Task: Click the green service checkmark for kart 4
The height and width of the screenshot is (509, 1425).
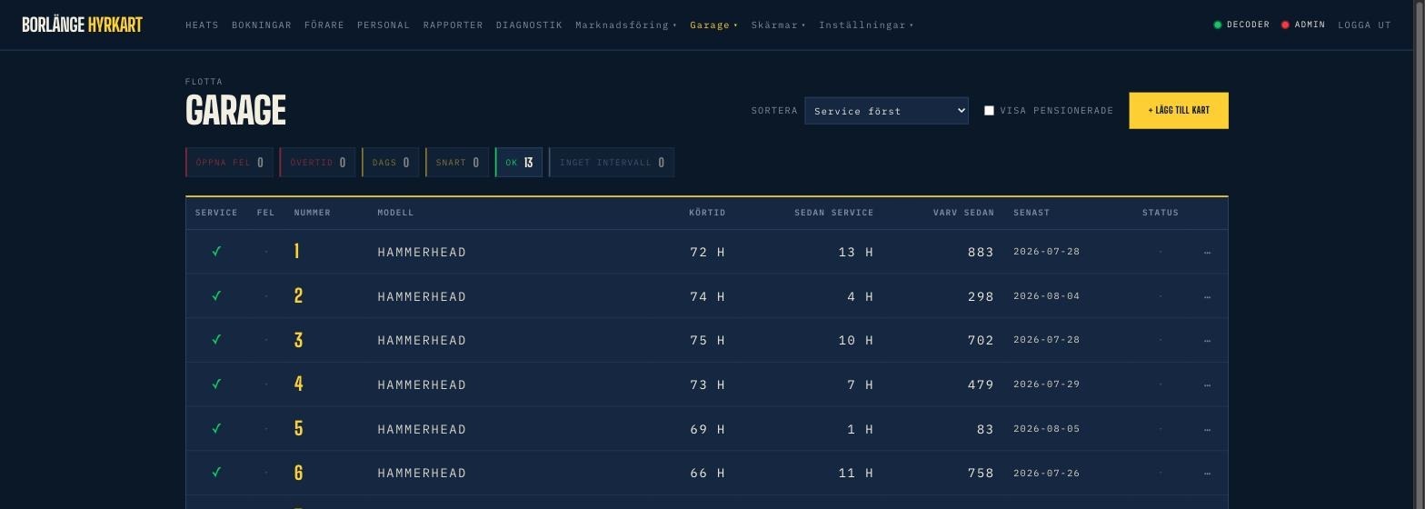Action: click(x=216, y=384)
